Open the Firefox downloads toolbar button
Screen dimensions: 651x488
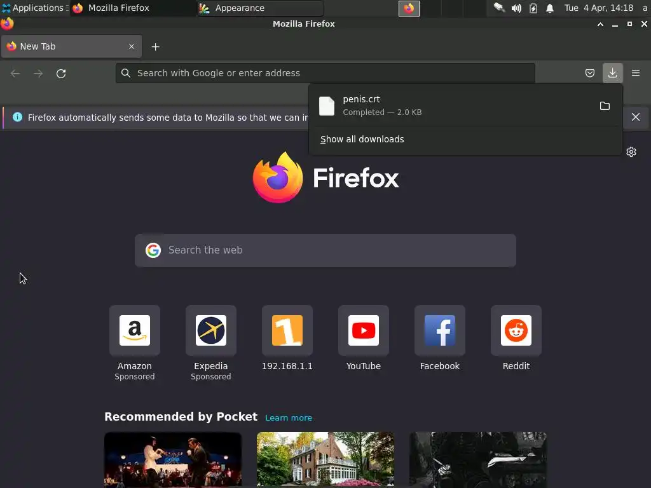coord(612,73)
